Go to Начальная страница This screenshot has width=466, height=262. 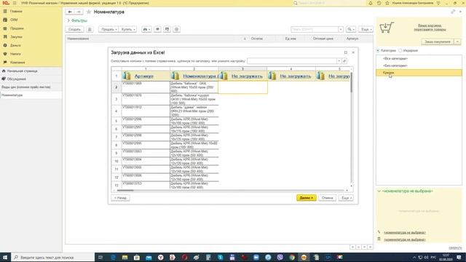point(22,71)
